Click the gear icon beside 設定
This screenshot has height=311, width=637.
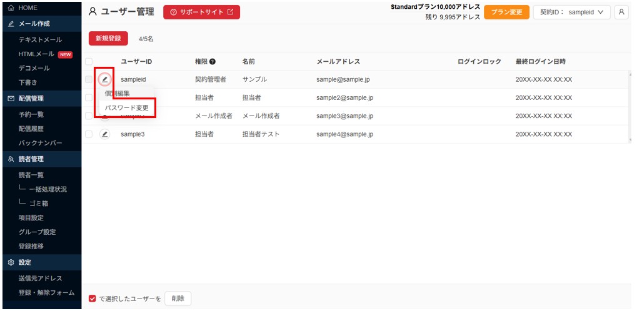(x=11, y=262)
